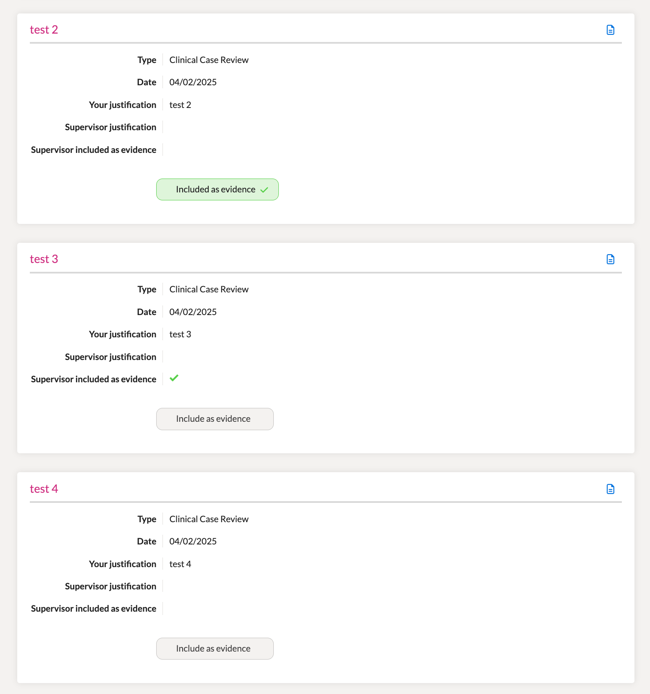This screenshot has height=694, width=650.
Task: Toggle off 'Included as evidence' for test 2
Action: pyautogui.click(x=218, y=189)
